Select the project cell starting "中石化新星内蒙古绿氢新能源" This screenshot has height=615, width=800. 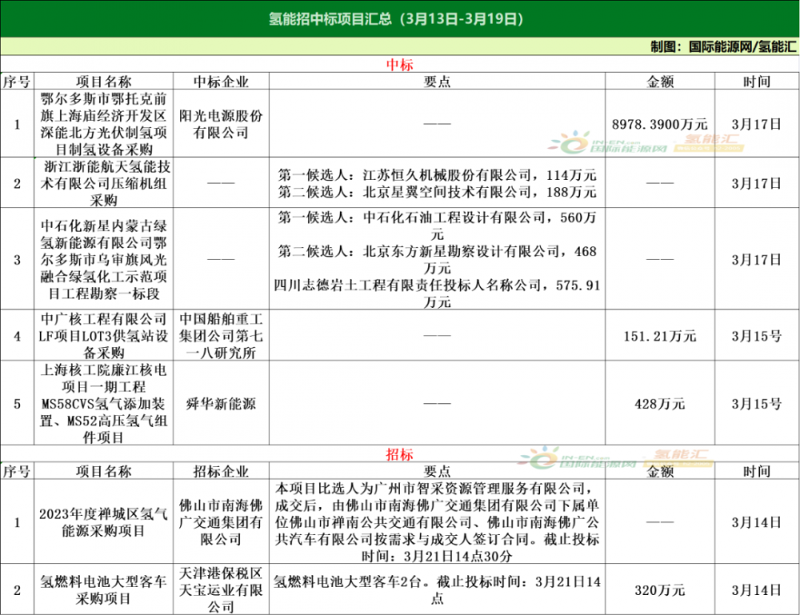103,260
